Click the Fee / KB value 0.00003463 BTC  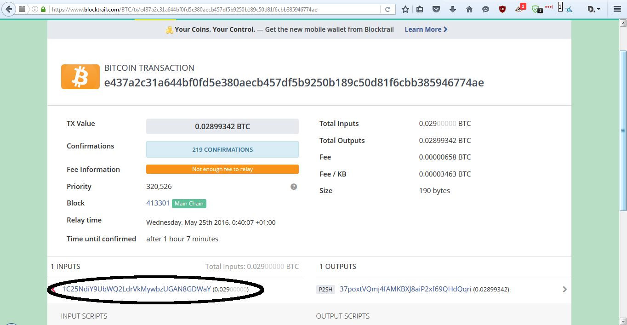[x=445, y=174]
